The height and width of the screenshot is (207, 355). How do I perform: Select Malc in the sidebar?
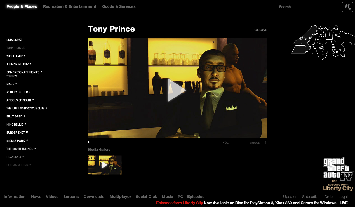tap(11, 84)
